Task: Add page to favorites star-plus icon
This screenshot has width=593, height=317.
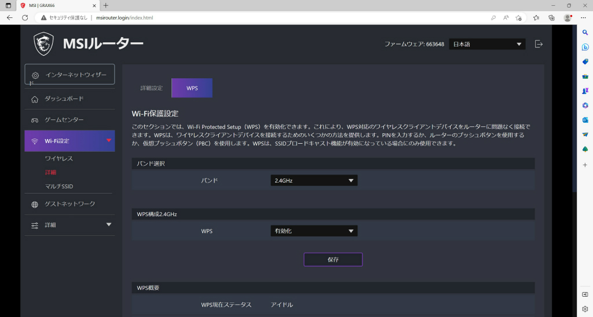Action: 518,18
